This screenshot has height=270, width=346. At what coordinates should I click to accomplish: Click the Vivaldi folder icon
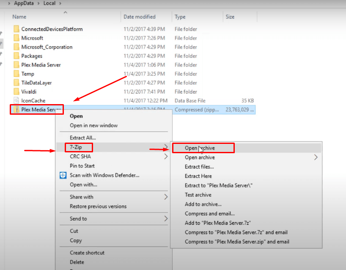coord(16,91)
